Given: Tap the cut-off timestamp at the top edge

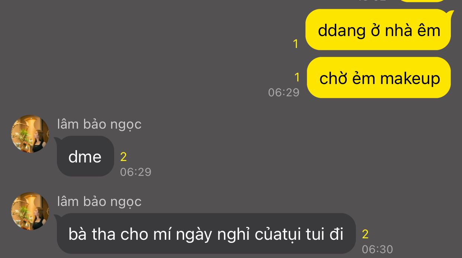Looking at the screenshot, I should click(x=372, y=1).
